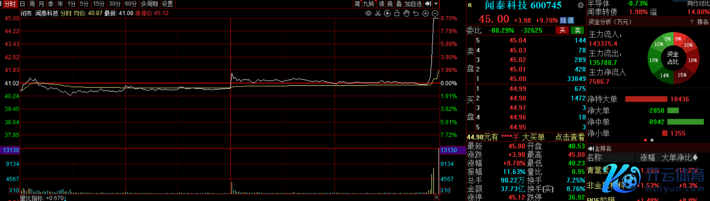
Task: Collapse the 资金排名 panel arrow
Action: tap(591, 149)
